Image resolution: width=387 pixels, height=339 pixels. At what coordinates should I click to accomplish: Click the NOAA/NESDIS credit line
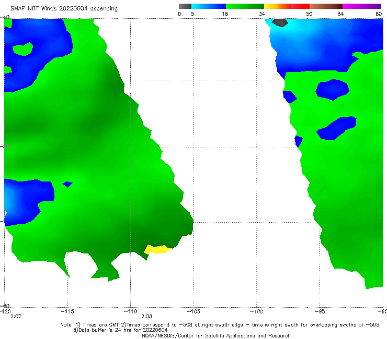(x=216, y=335)
